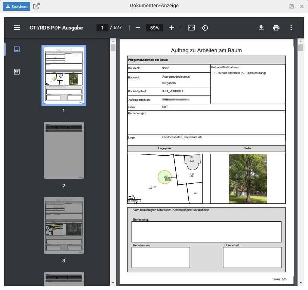
Task: Zoom in with the plus icon
Action: tap(172, 28)
